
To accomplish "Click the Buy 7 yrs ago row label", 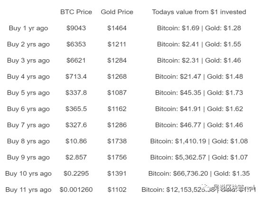I will 28,125.
